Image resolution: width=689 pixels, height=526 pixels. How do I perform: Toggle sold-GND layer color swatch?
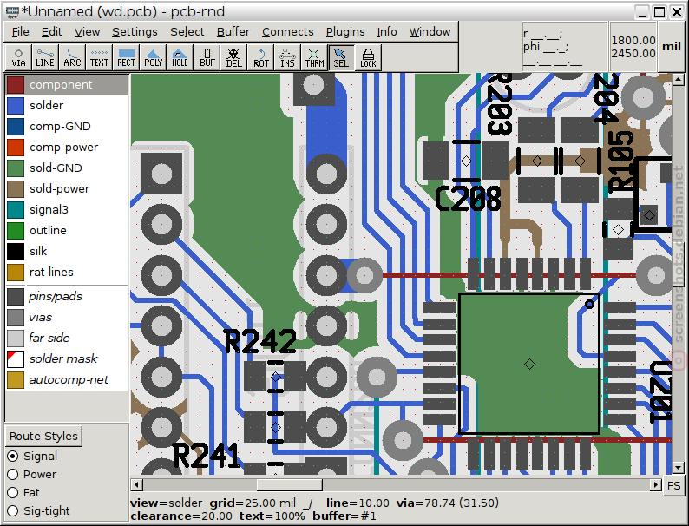tap(16, 168)
